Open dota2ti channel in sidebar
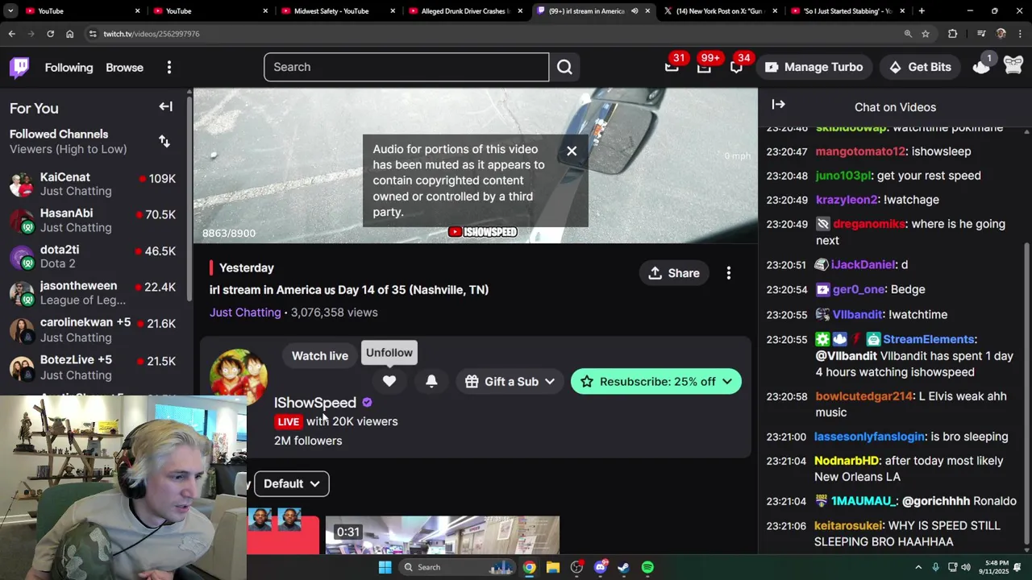Image resolution: width=1032 pixels, height=580 pixels. coord(93,256)
